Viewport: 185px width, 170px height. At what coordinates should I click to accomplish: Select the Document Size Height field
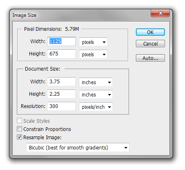(61, 94)
